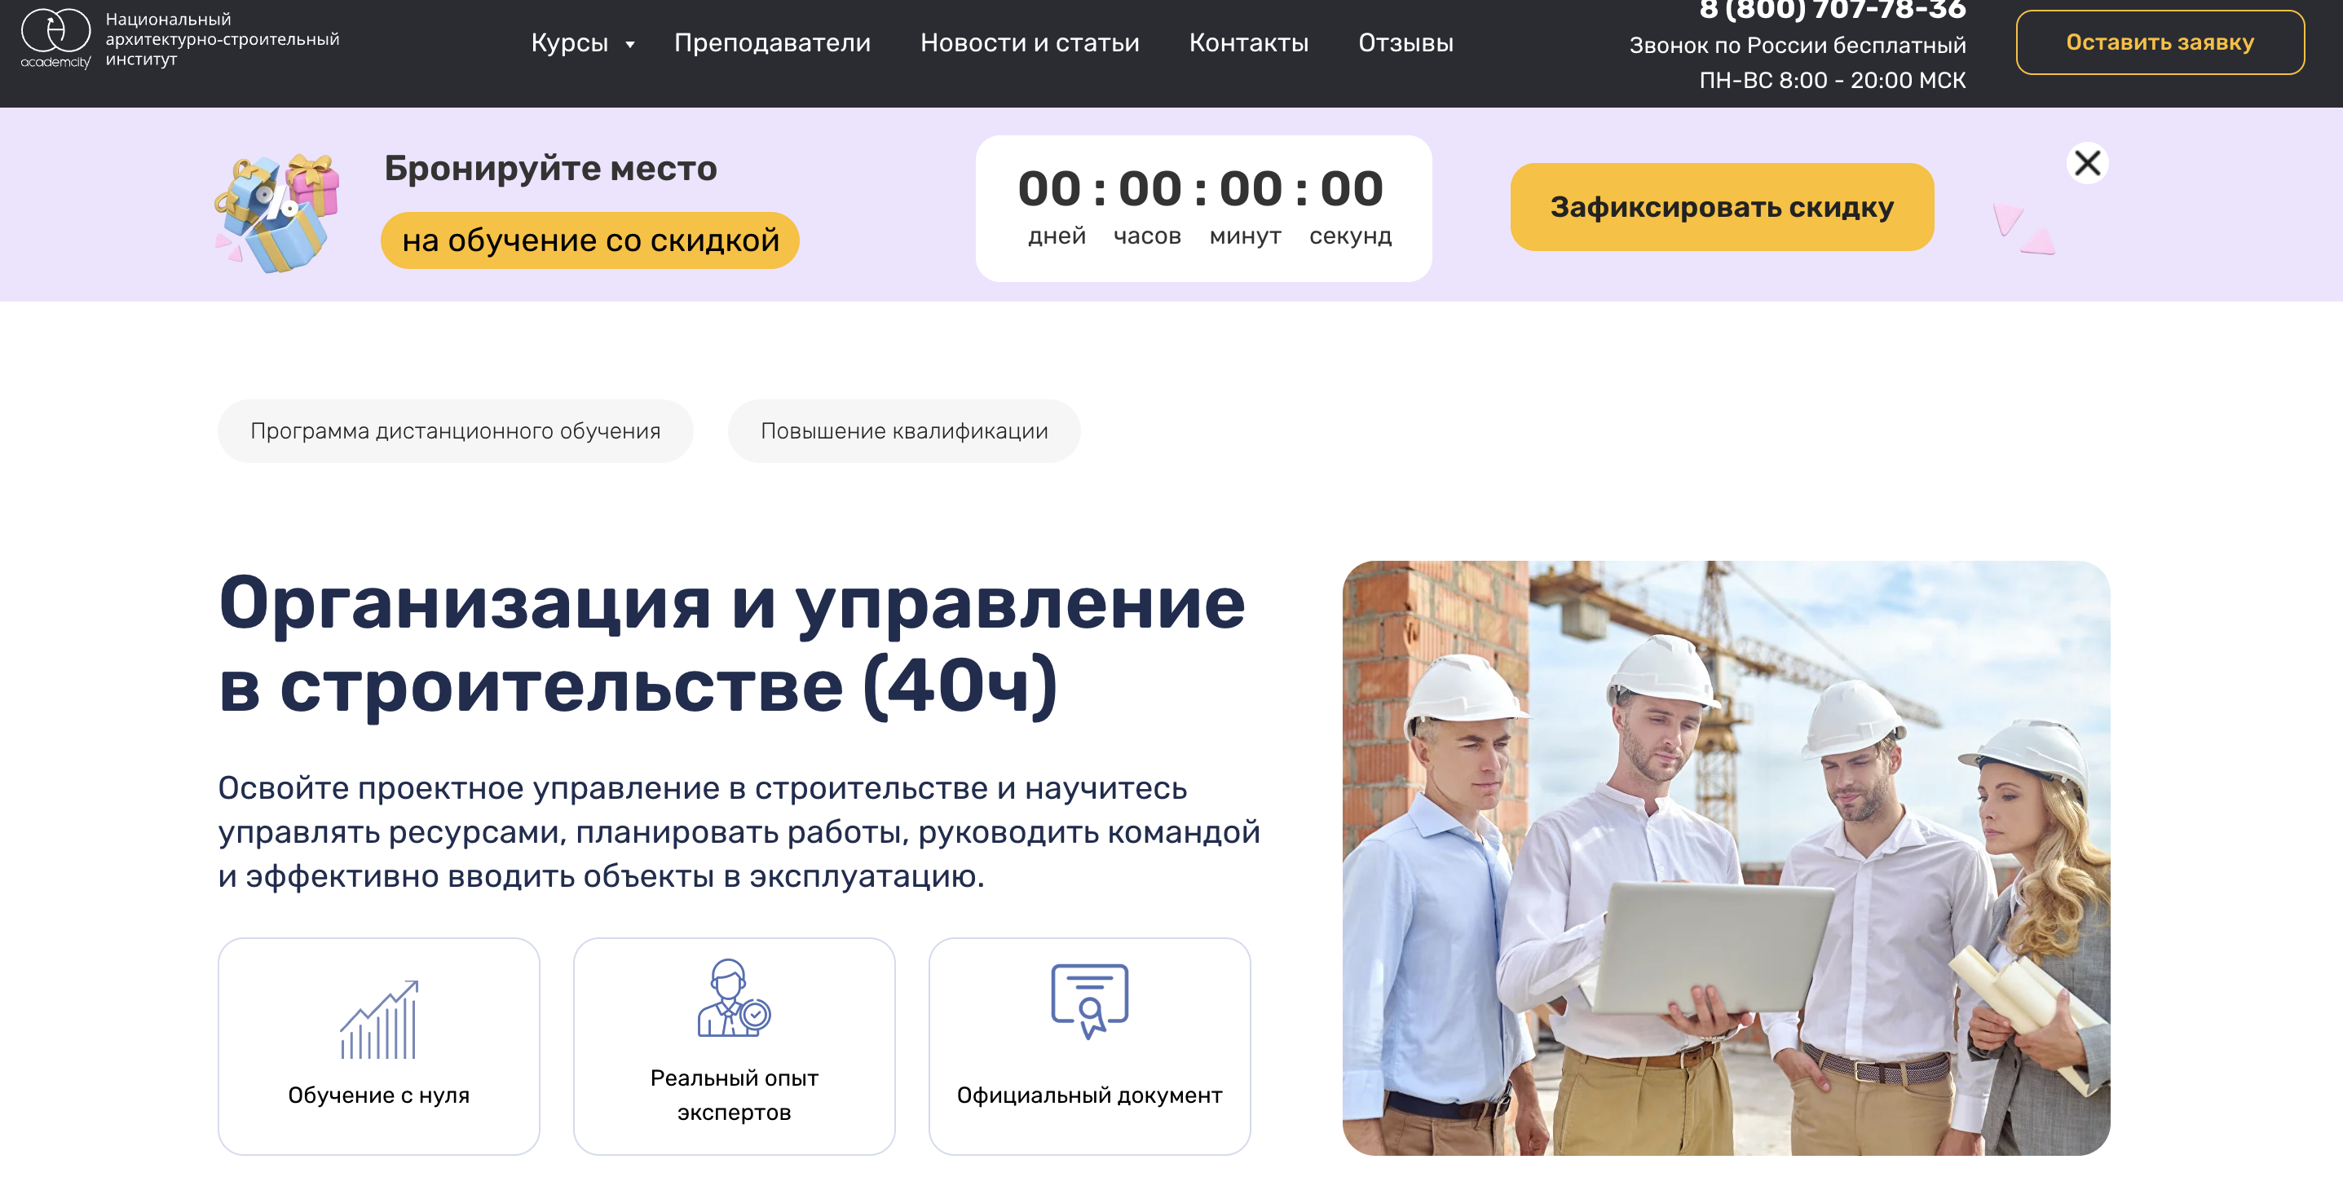
Task: Click the expert person icon
Action: point(733,998)
